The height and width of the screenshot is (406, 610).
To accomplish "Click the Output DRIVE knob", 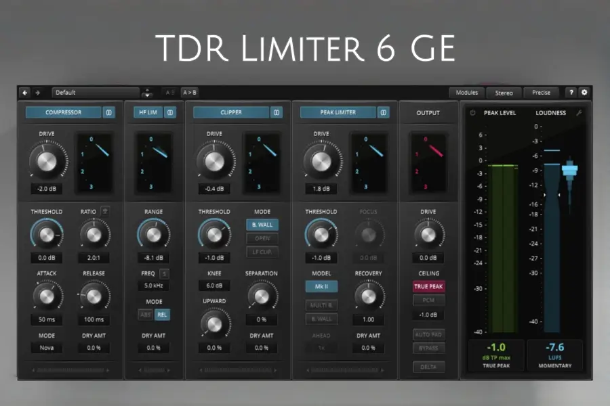I will pyautogui.click(x=428, y=235).
